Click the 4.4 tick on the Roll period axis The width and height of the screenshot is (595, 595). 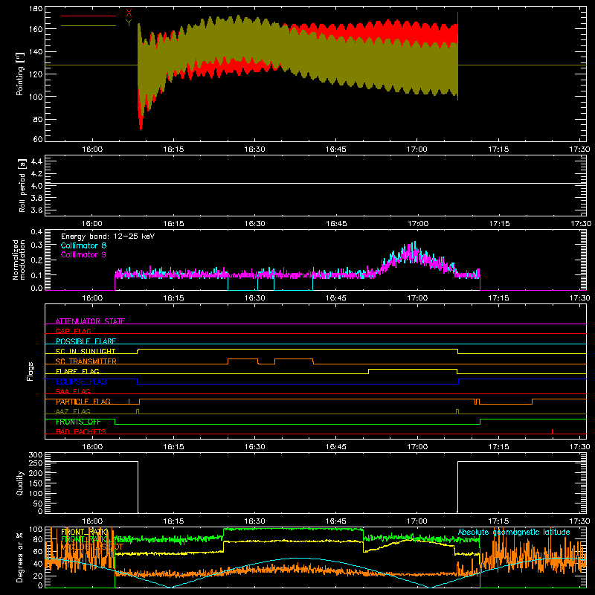[x=36, y=161]
